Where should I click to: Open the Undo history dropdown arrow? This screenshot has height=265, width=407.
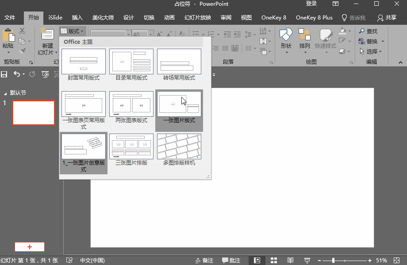[x=23, y=74]
